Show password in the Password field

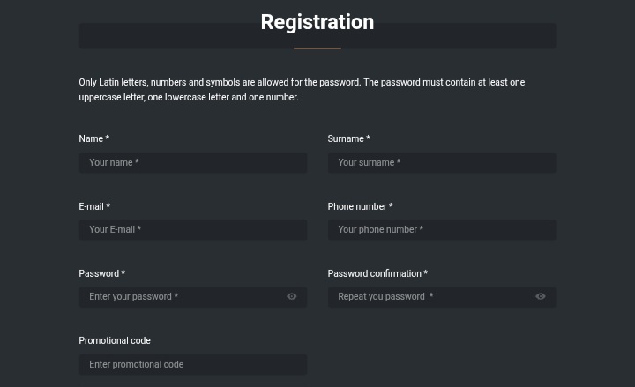pos(292,297)
